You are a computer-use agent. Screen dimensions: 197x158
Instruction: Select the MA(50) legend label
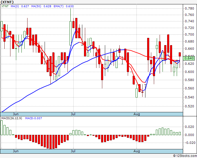(x=36, y=6)
